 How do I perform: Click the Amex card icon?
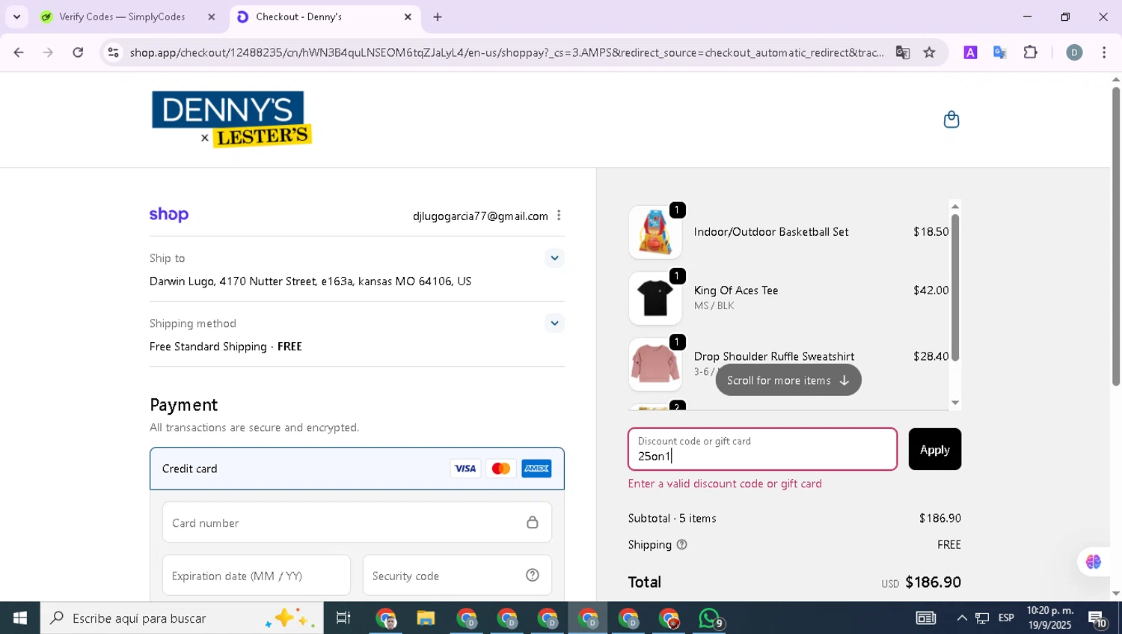537,469
